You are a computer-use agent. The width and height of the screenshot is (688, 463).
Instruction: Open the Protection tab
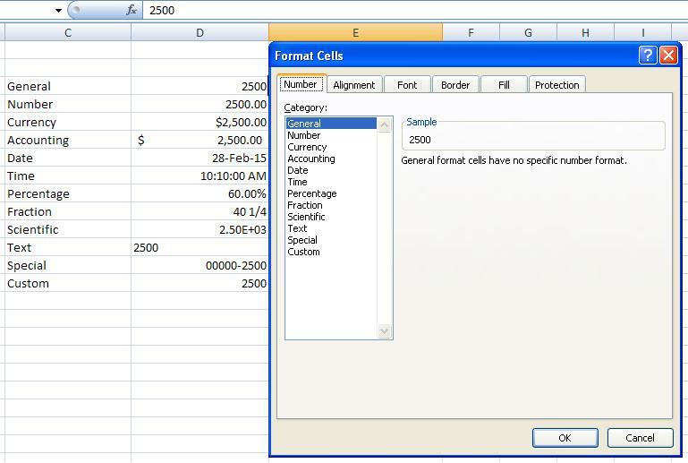[556, 85]
